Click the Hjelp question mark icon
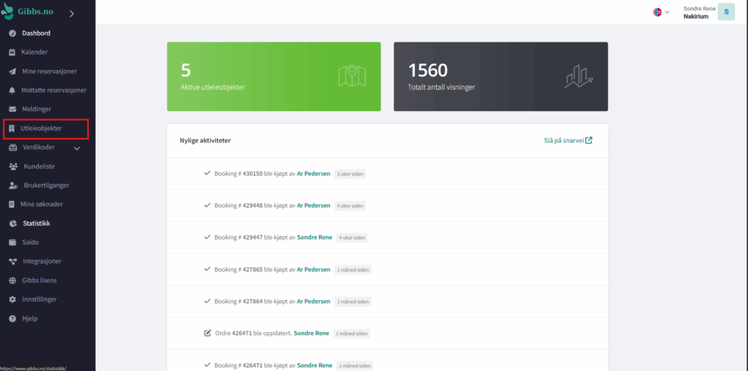 tap(12, 318)
